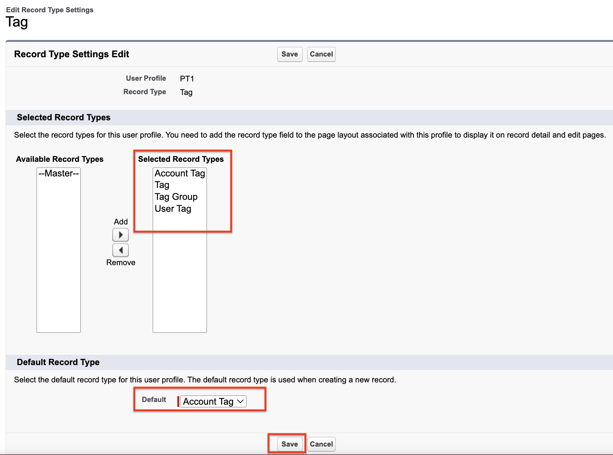
Task: Click the Default field label
Action: pos(154,400)
